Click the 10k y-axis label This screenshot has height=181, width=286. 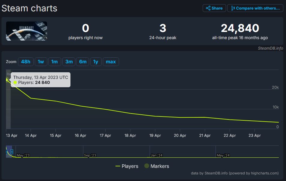pyautogui.click(x=276, y=107)
